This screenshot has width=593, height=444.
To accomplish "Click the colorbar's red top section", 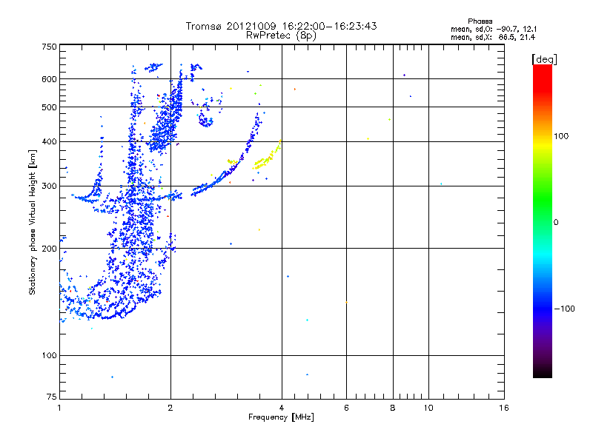I will click(x=543, y=78).
